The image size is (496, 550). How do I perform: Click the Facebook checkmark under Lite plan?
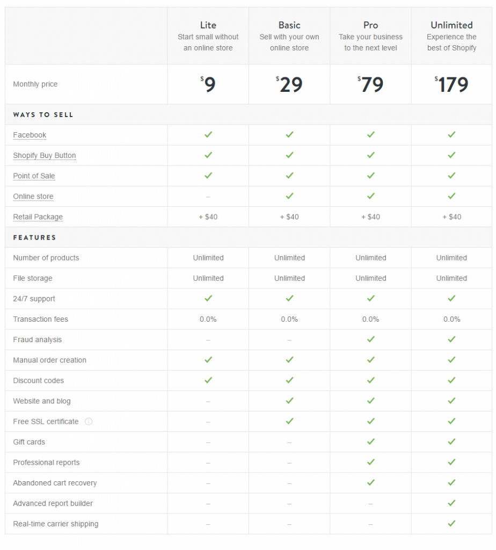[208, 135]
